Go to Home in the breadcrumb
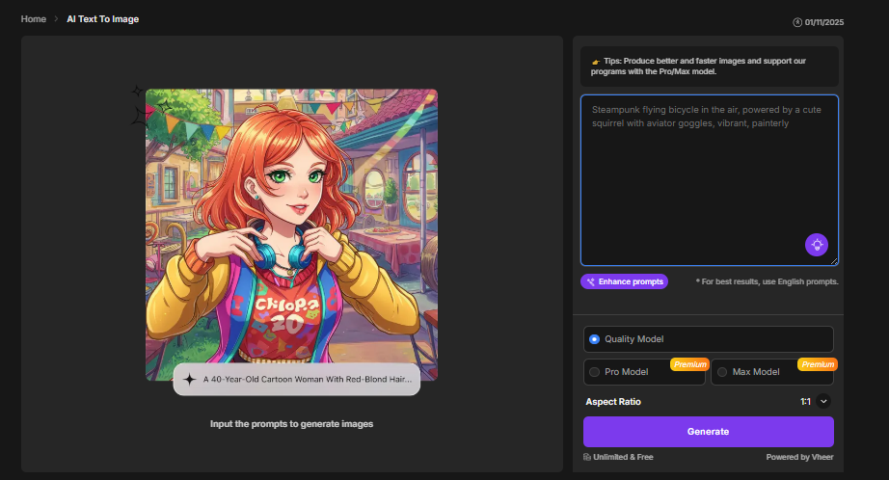Image resolution: width=889 pixels, height=480 pixels. (x=33, y=19)
